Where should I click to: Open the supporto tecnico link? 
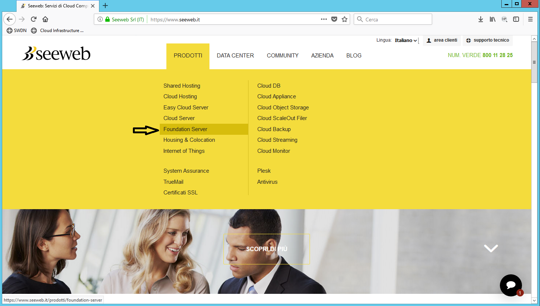point(488,41)
